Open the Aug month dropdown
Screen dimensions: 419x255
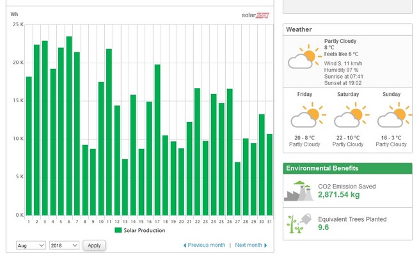tap(31, 245)
